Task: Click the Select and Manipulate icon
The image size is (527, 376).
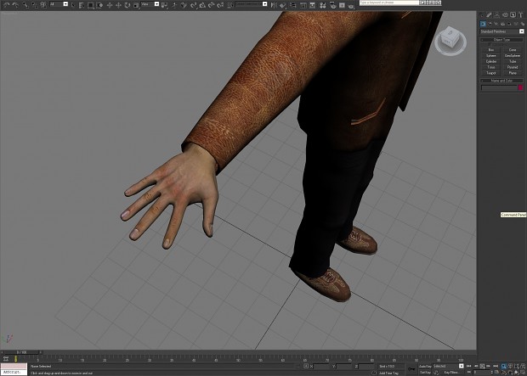Action: (x=174, y=5)
